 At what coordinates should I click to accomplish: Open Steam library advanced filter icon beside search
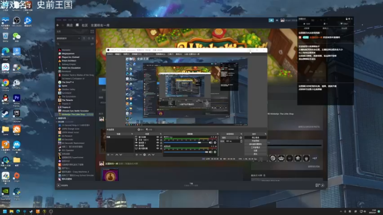pyautogui.click(x=92, y=44)
